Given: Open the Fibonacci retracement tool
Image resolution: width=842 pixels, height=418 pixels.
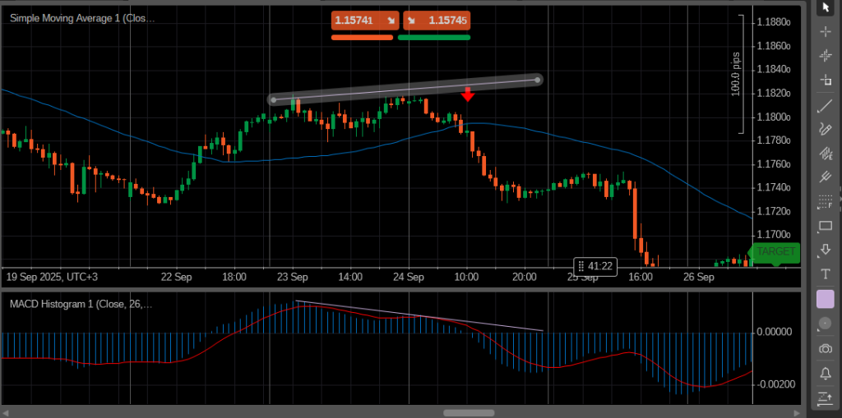Looking at the screenshot, I should [826, 201].
